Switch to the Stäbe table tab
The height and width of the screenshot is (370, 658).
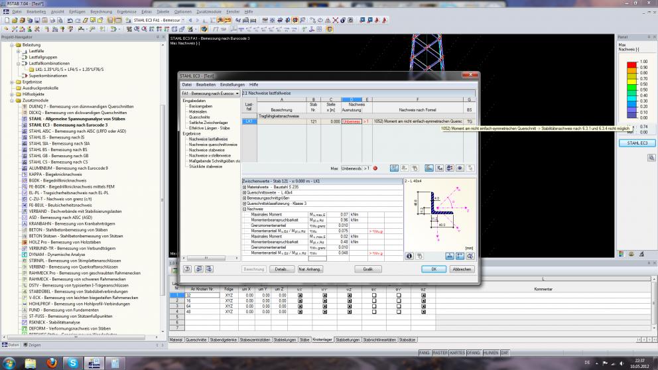pyautogui.click(x=304, y=339)
